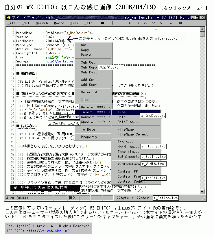Click the scrollbar up arrow
Screen dimensions: 214x237
click(x=202, y=29)
